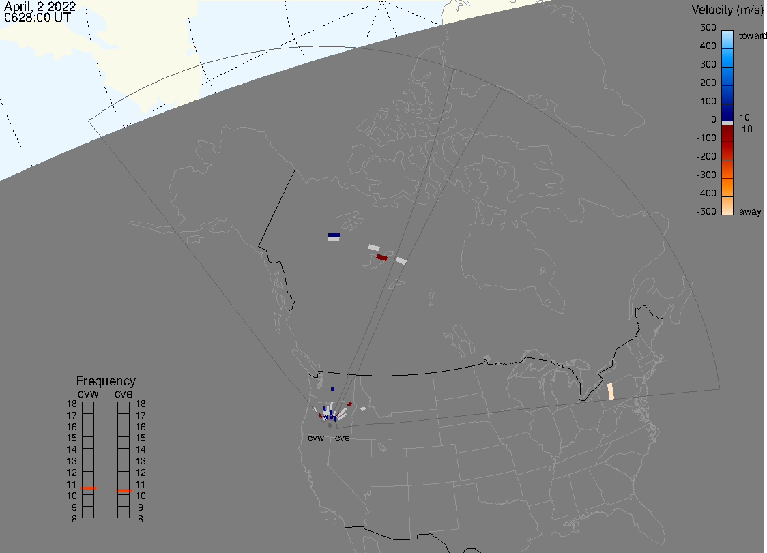
Task: Select the blue 200–300 colorbar segment
Action: (x=727, y=77)
